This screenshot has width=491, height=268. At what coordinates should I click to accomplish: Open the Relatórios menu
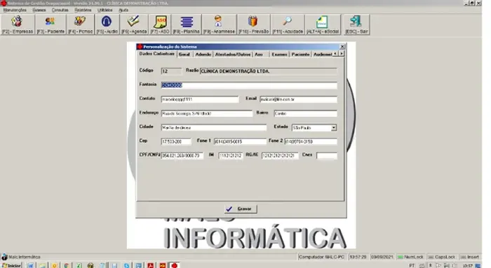point(83,10)
